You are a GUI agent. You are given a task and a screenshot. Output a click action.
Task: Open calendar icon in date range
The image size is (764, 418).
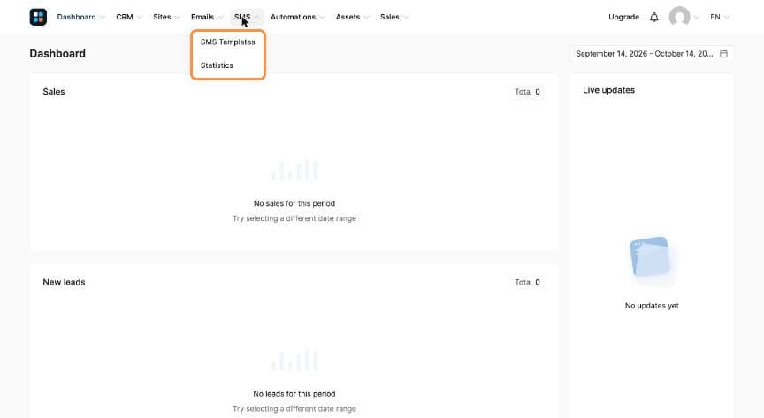click(723, 54)
